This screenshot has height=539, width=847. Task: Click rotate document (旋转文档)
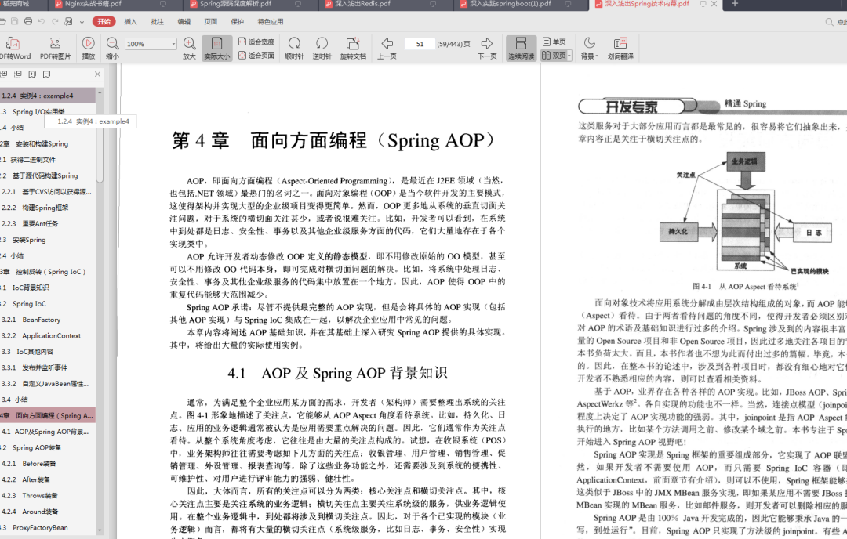[353, 48]
